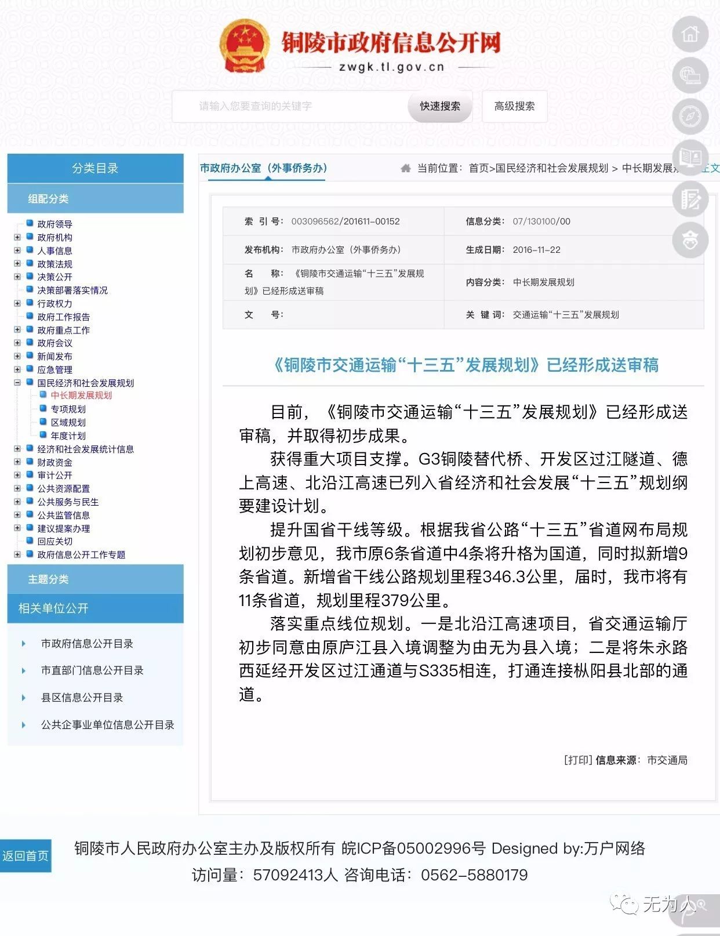Click the 国民经济和社会发展规划 breadcrumb link
The image size is (720, 936).
click(x=551, y=168)
